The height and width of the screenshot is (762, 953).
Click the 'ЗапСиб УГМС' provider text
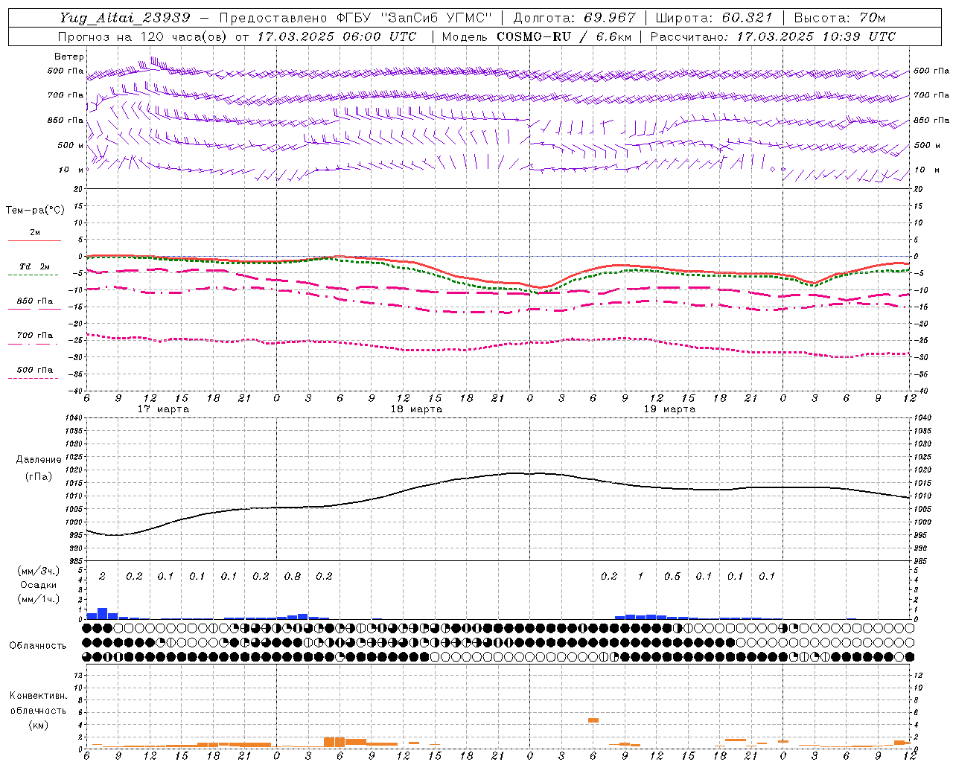(436, 17)
